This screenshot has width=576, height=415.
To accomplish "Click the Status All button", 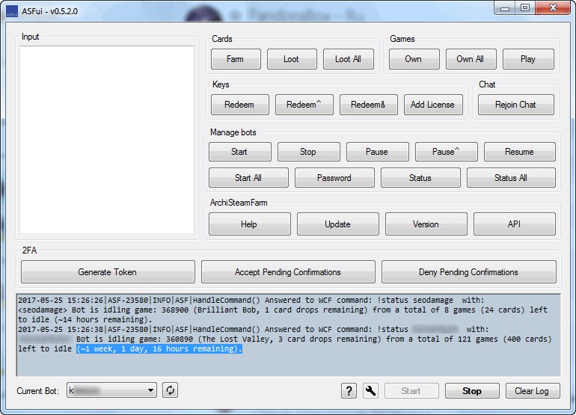I will coord(511,178).
